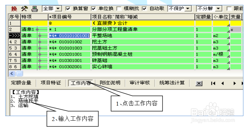Click tree node of 挖土方 row
Image resolution: width=249 pixels, height=129 pixels.
click(x=40, y=42)
